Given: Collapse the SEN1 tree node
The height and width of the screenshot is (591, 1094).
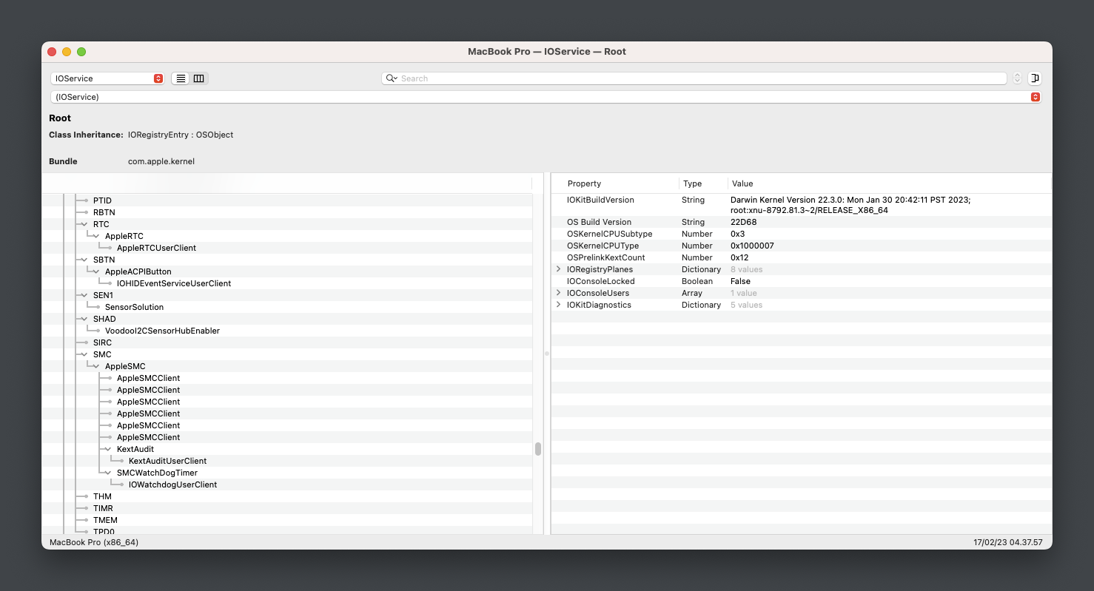Looking at the screenshot, I should [x=84, y=295].
